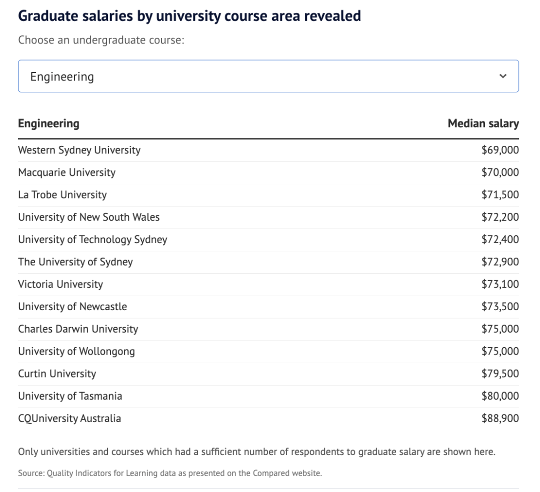Select Charles Darwin University row
The image size is (540, 492).
point(78,329)
